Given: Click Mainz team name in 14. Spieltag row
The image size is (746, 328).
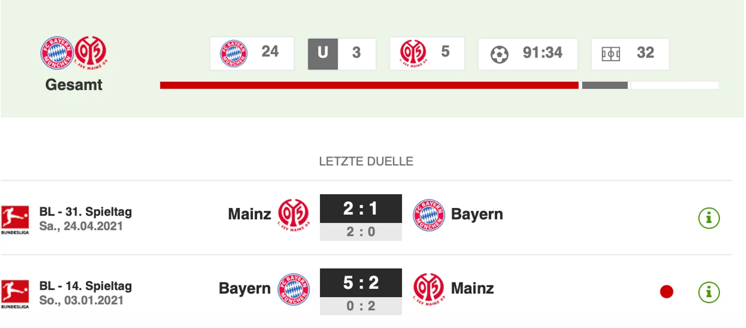Looking at the screenshot, I should point(472,289).
